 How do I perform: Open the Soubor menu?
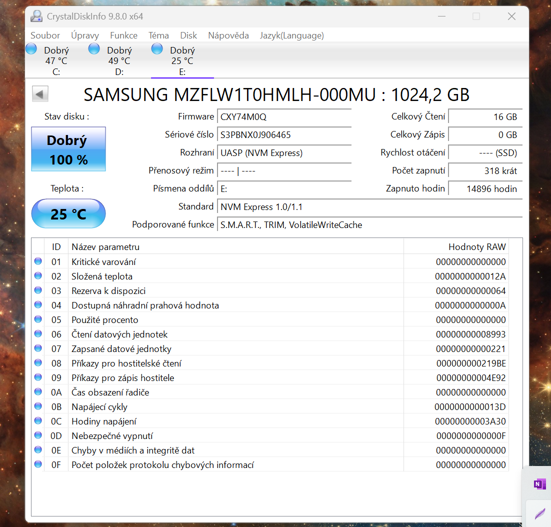click(x=45, y=35)
